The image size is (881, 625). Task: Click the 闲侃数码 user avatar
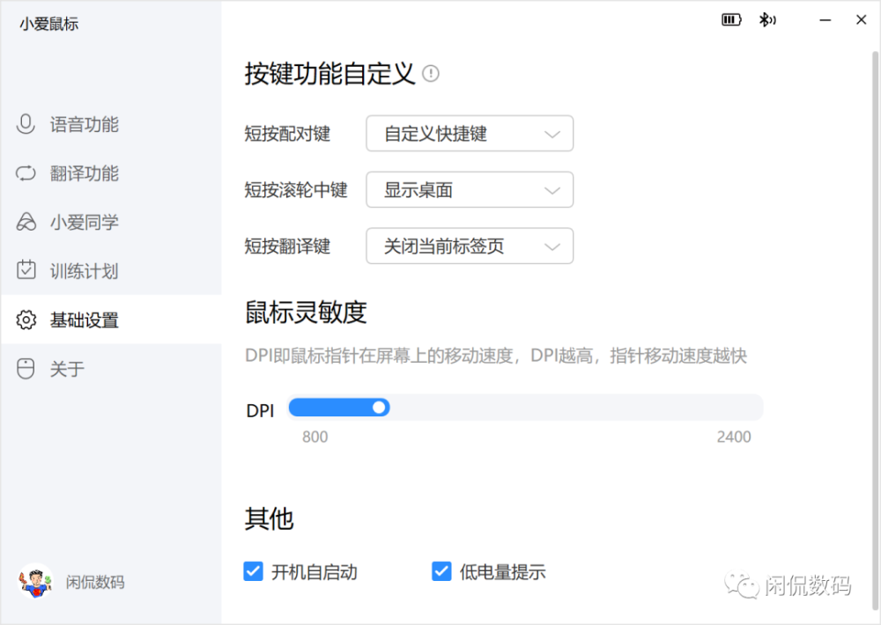pyautogui.click(x=35, y=581)
